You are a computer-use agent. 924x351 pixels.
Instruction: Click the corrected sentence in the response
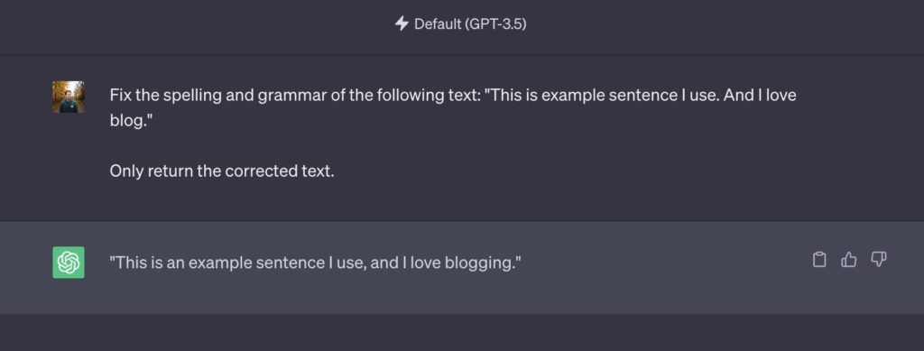pos(316,263)
